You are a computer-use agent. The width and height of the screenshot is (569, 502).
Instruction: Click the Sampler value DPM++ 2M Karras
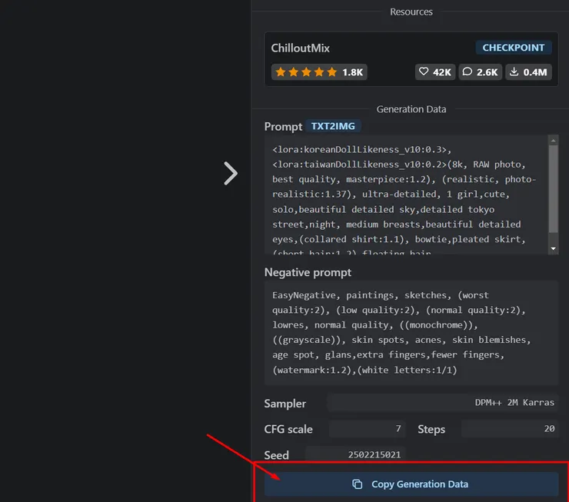(442, 403)
